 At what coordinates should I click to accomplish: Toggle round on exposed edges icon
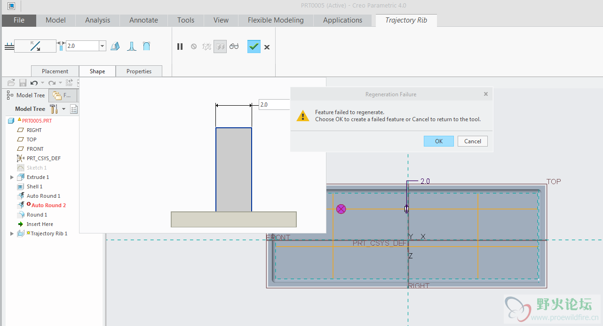click(147, 46)
